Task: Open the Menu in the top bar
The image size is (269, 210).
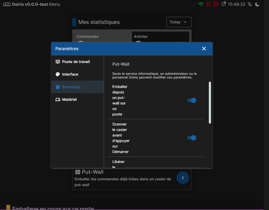Action: [55, 4]
